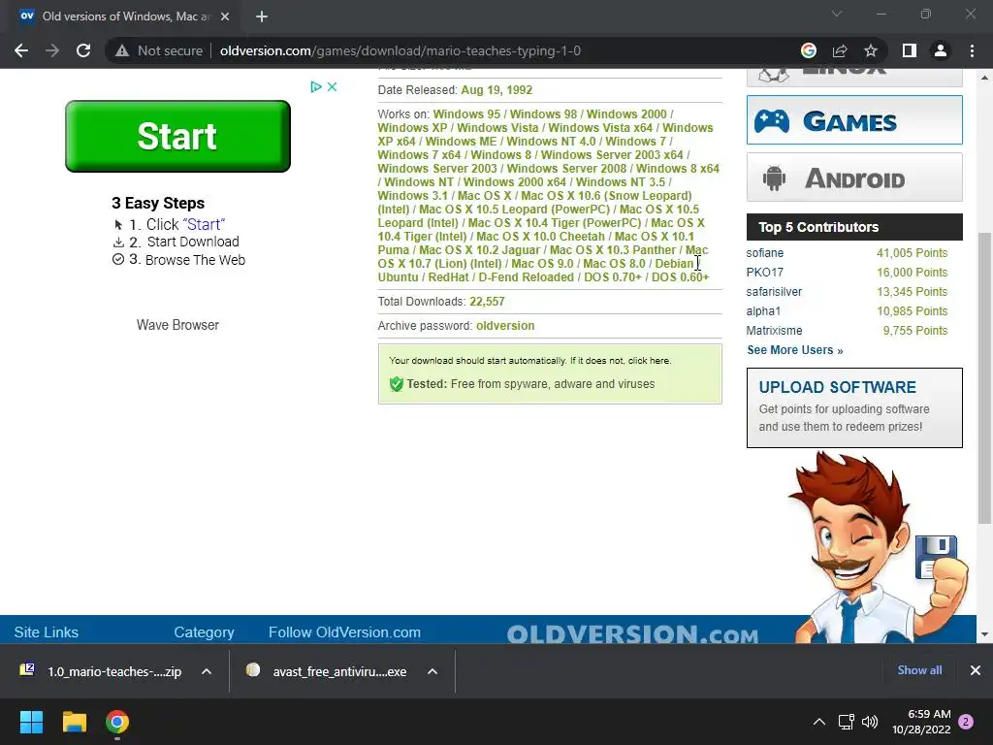Expand options for the mario-teaches zip download
This screenshot has height=745, width=993.
(x=207, y=671)
